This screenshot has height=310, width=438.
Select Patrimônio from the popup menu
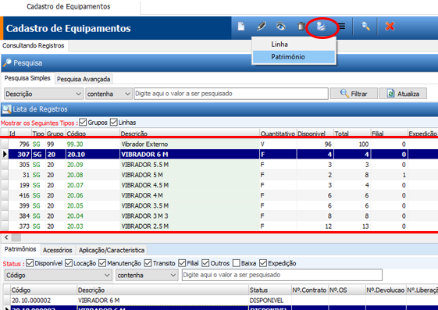[x=294, y=57]
